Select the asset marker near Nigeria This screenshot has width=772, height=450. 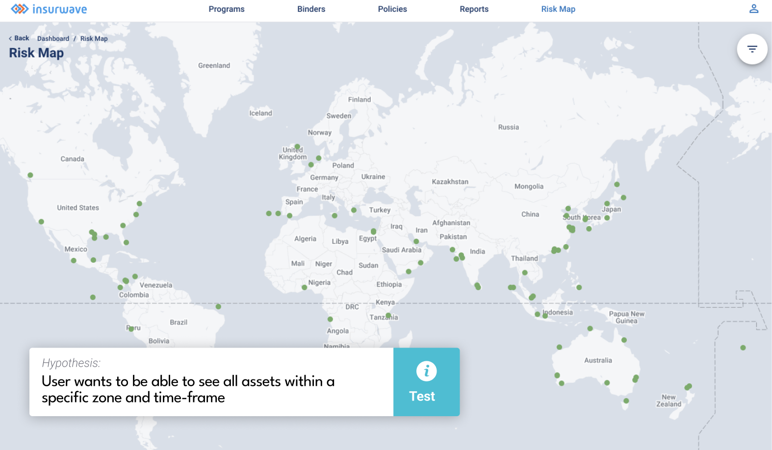304,287
